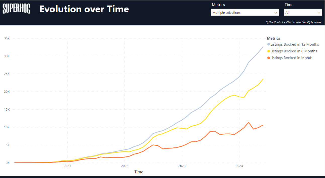
Task: Click the chevron arrow in Time slicer
Action: coord(319,13)
